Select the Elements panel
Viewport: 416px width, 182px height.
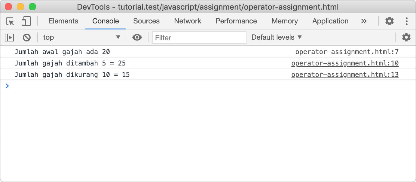[63, 21]
